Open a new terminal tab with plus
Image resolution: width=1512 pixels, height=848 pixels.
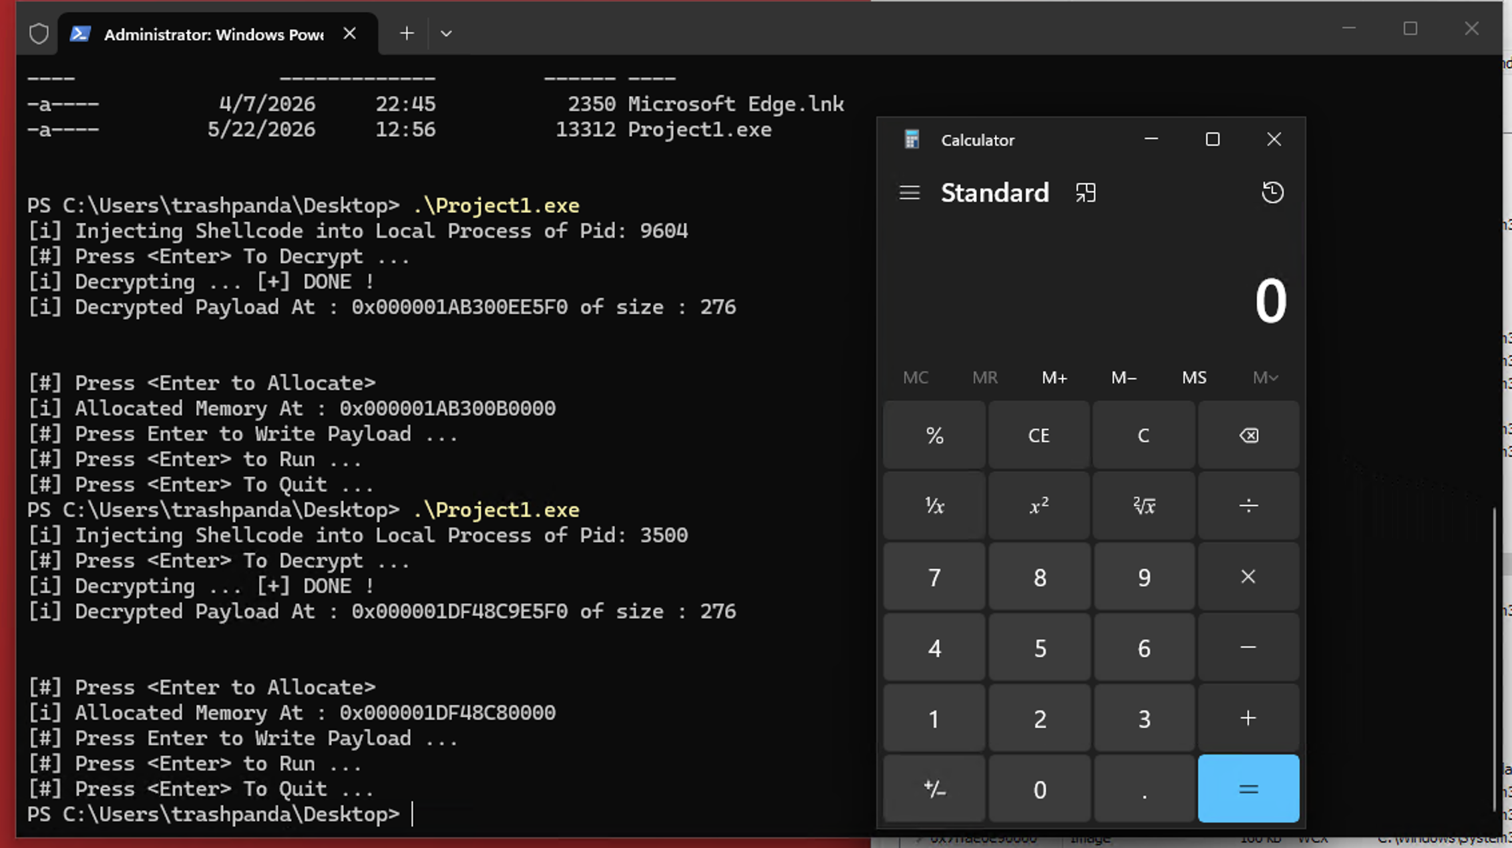coord(407,33)
